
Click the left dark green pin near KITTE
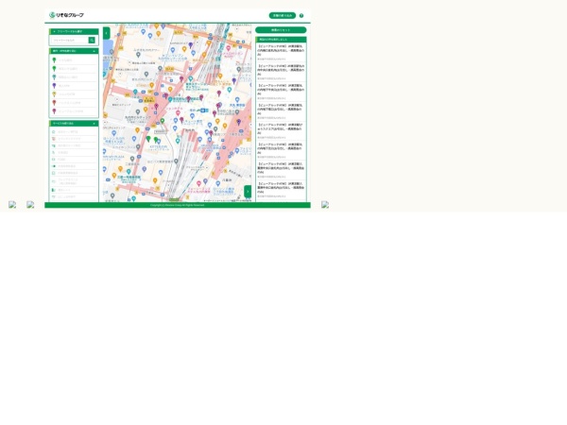tap(148, 139)
